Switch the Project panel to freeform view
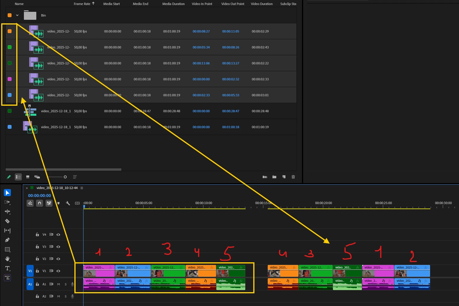Viewport: 459px width, 306px height. [x=37, y=177]
